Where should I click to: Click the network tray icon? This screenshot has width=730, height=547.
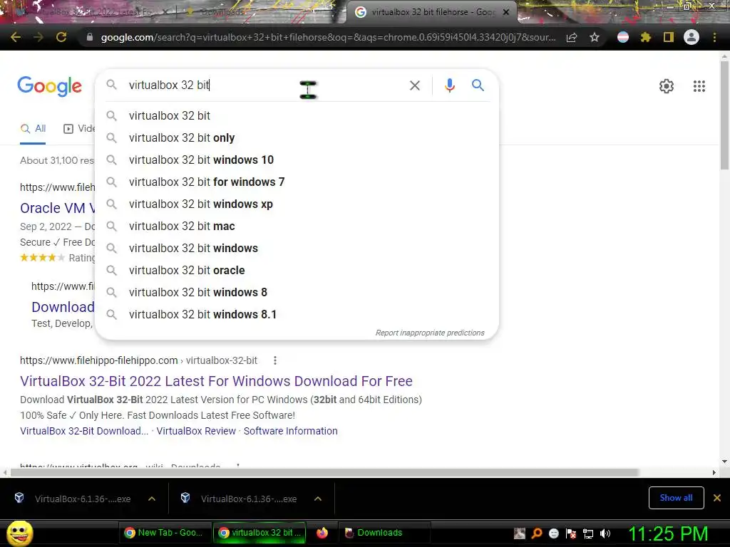(588, 534)
